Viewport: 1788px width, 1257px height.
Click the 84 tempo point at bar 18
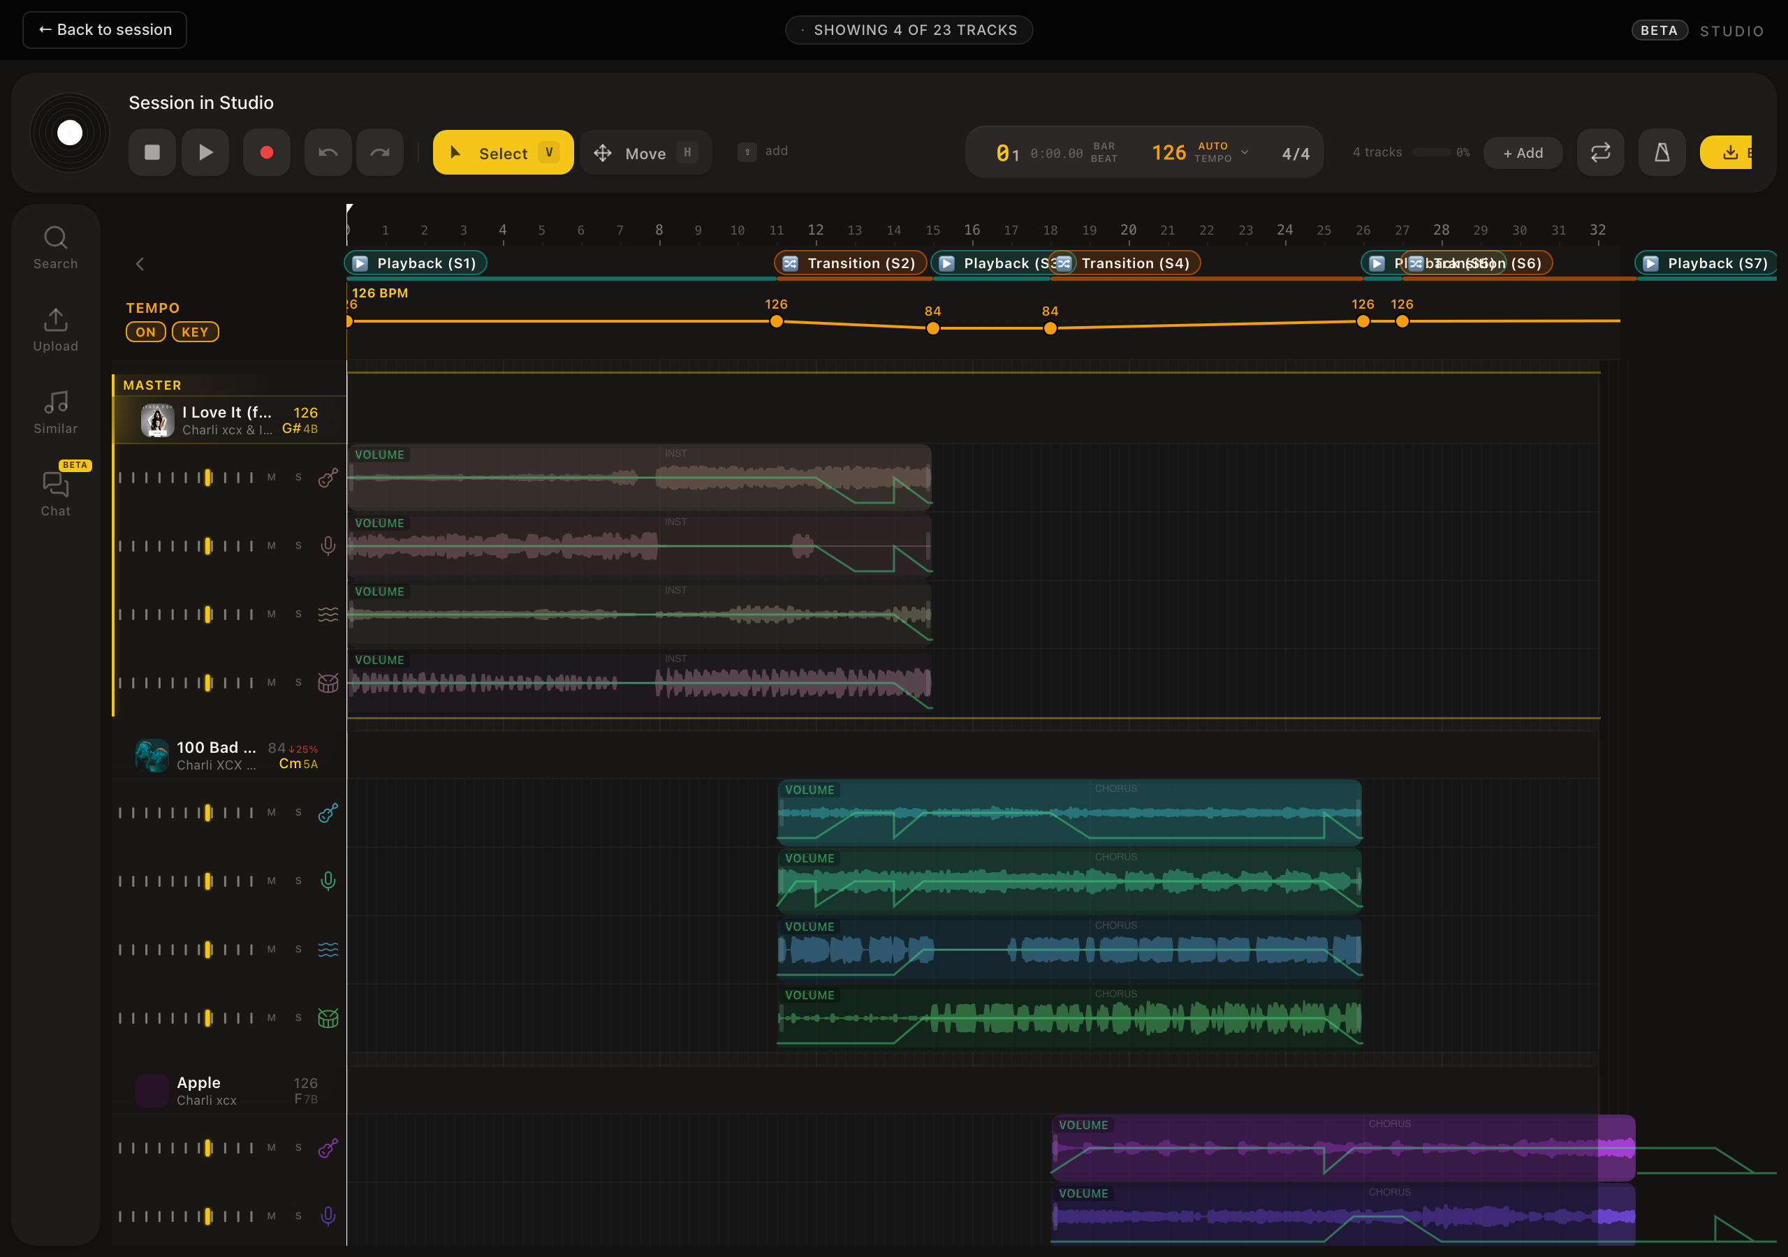(1050, 329)
